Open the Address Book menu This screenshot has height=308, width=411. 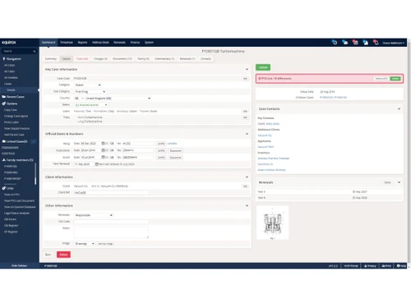click(100, 43)
